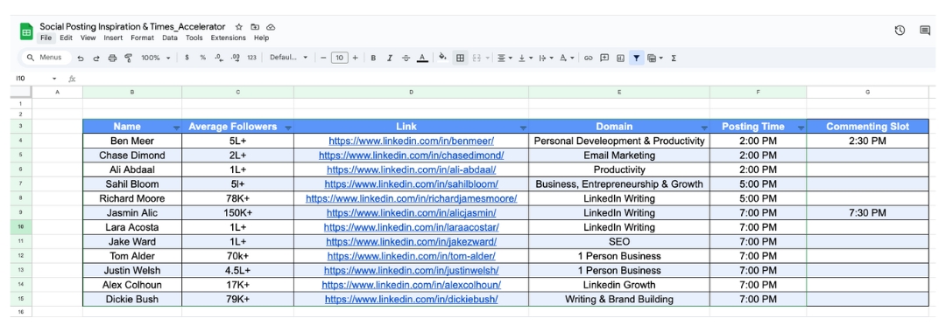Screen dimensions: 946x332
Task: Open the fill color bucket
Action: point(442,57)
